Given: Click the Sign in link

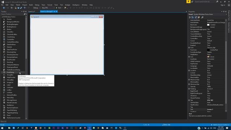Looking at the screenshot, I should click(223, 5).
